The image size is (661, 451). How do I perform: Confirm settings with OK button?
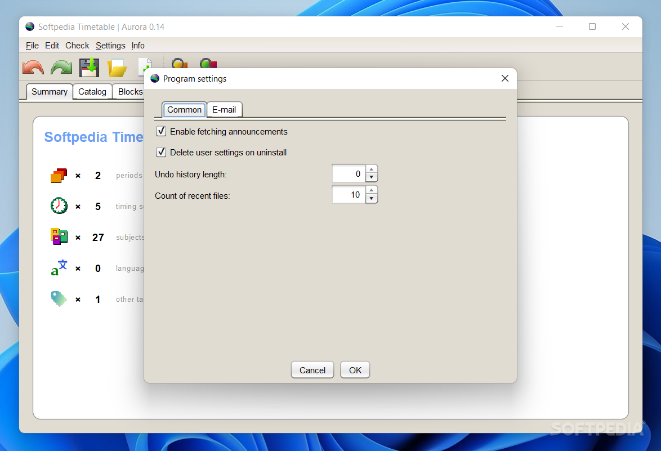(x=355, y=370)
